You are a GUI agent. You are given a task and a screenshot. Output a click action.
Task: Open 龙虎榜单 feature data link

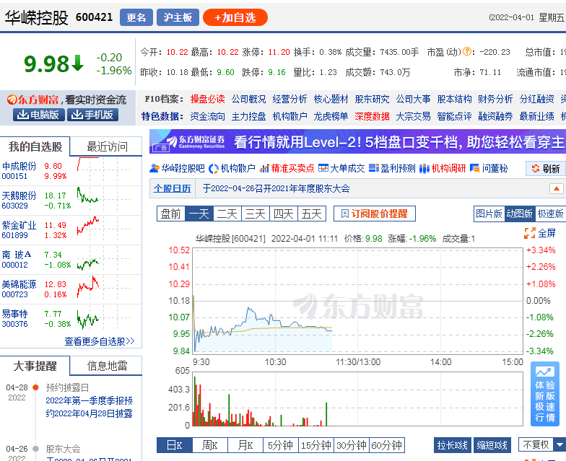pyautogui.click(x=331, y=116)
